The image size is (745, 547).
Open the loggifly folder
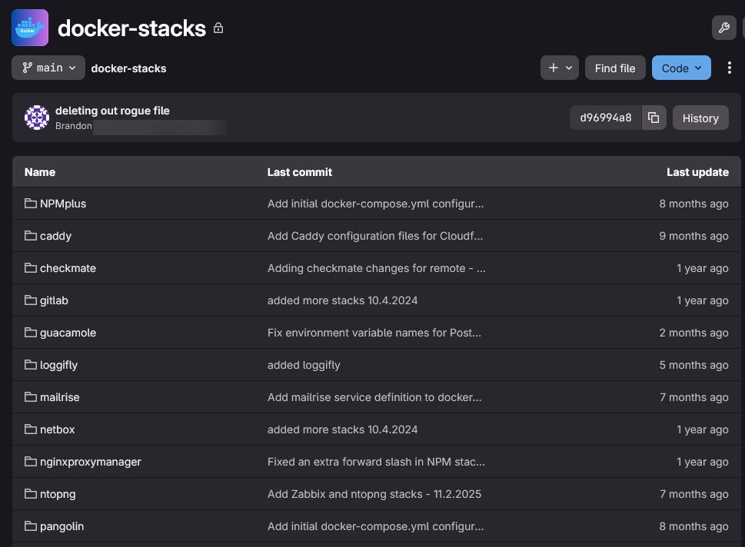59,365
